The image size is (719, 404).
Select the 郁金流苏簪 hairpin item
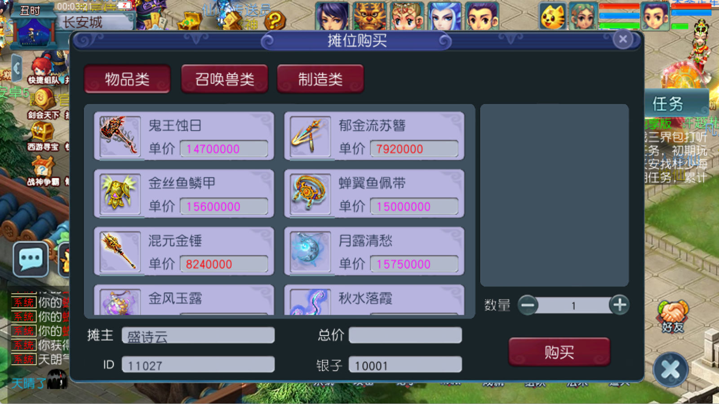pyautogui.click(x=374, y=136)
